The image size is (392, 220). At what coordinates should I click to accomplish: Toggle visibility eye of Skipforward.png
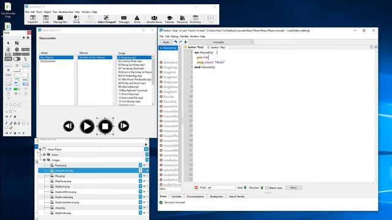145,197
